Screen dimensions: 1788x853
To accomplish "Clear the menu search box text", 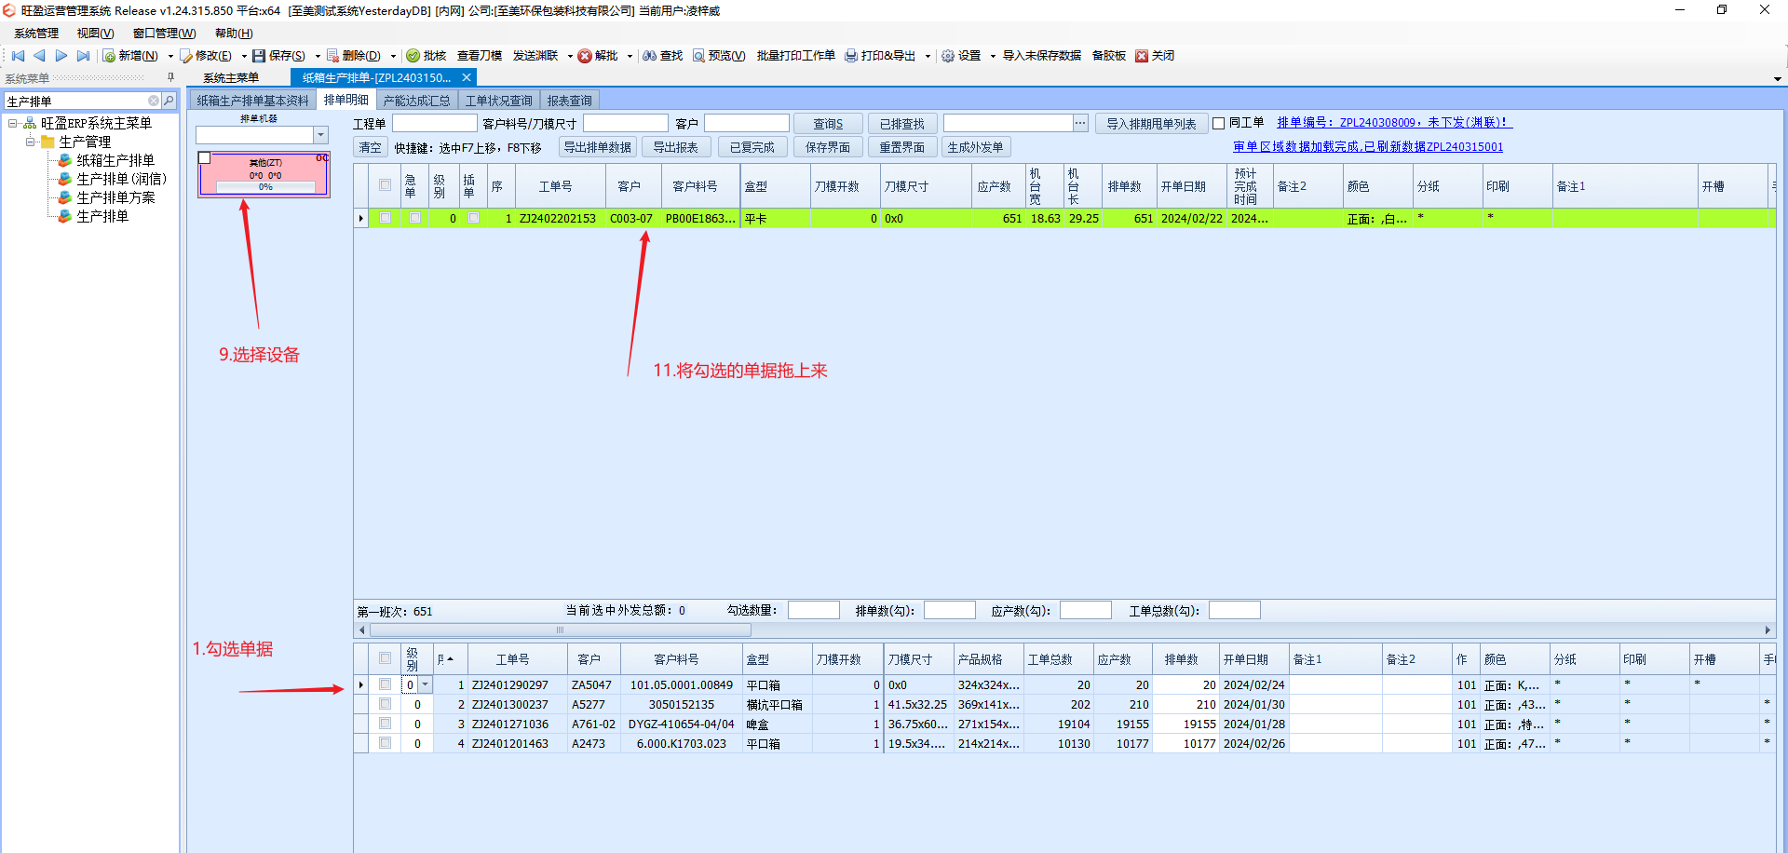I will pyautogui.click(x=154, y=101).
